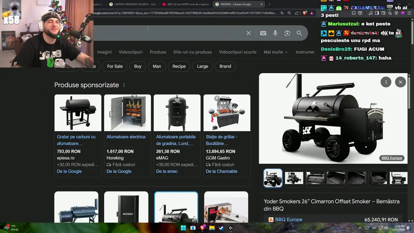Apply the Brand filter chip
The image size is (414, 233).
click(x=225, y=66)
